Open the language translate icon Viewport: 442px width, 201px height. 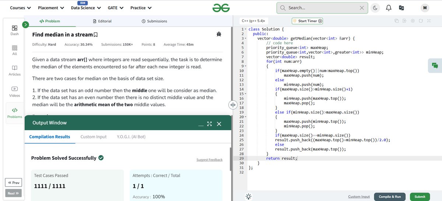pyautogui.click(x=401, y=8)
